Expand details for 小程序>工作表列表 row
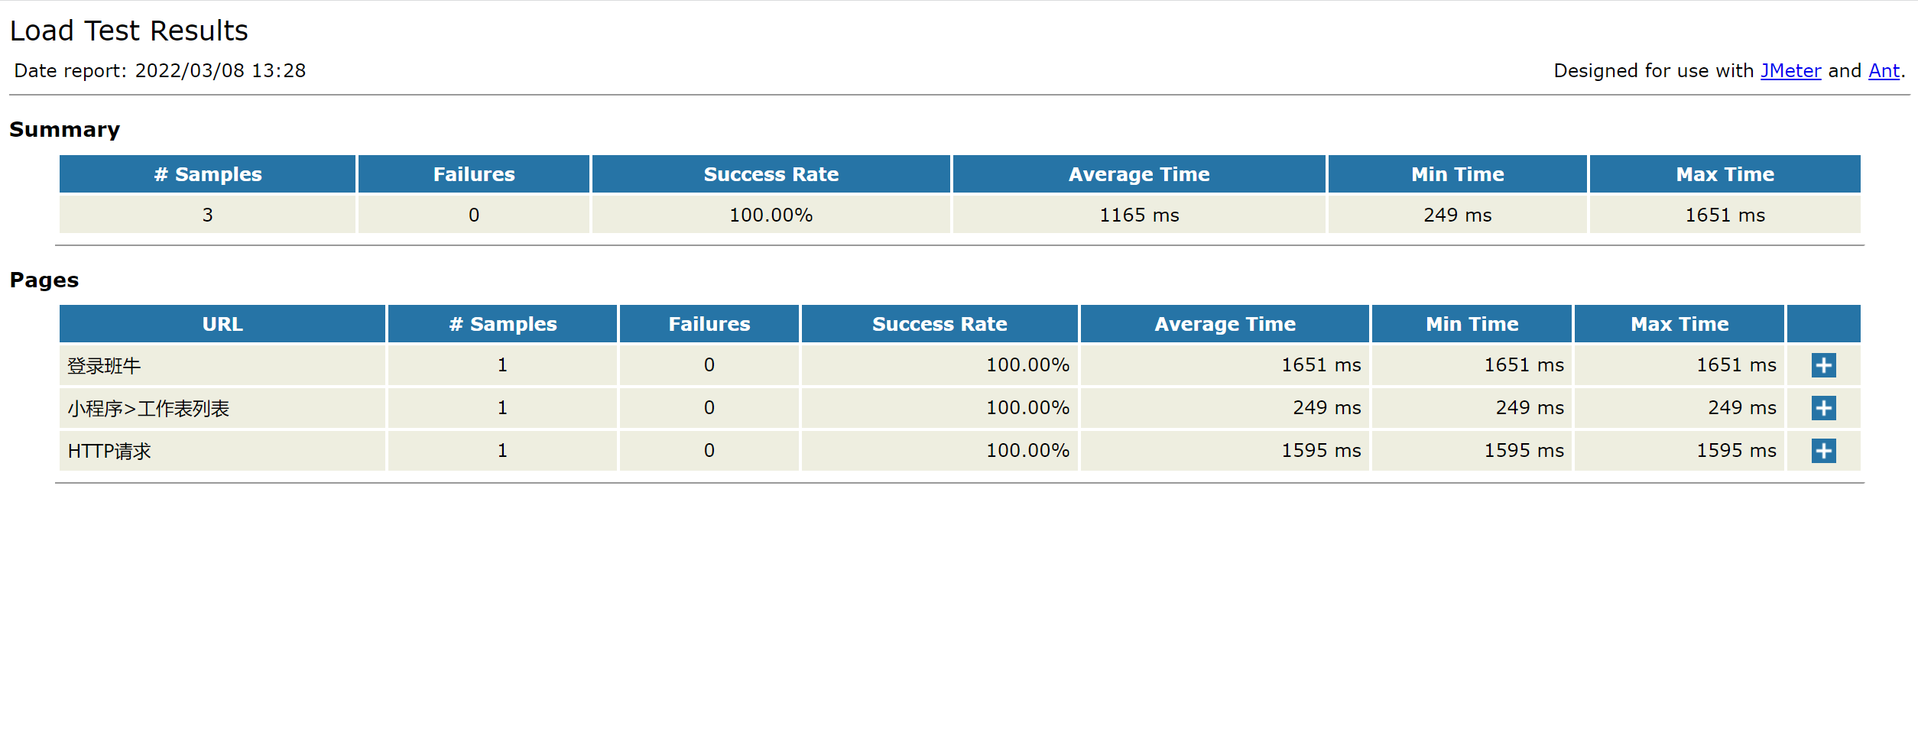Viewport: 1918px width, 745px height. point(1823,408)
